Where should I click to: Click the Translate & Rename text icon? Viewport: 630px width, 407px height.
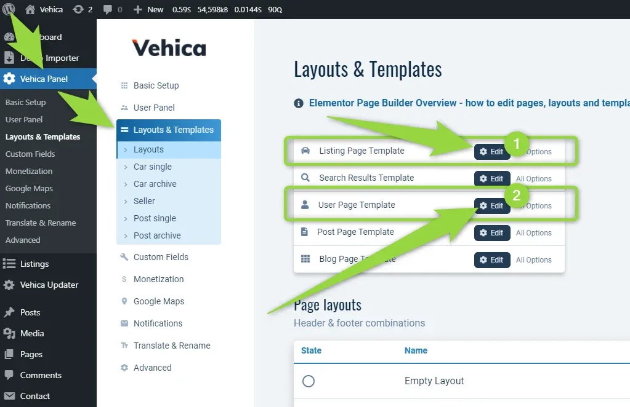[124, 346]
